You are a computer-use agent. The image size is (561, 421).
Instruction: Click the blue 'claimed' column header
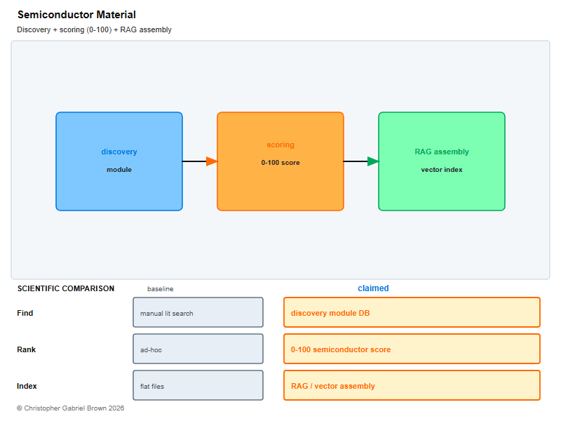coord(373,288)
